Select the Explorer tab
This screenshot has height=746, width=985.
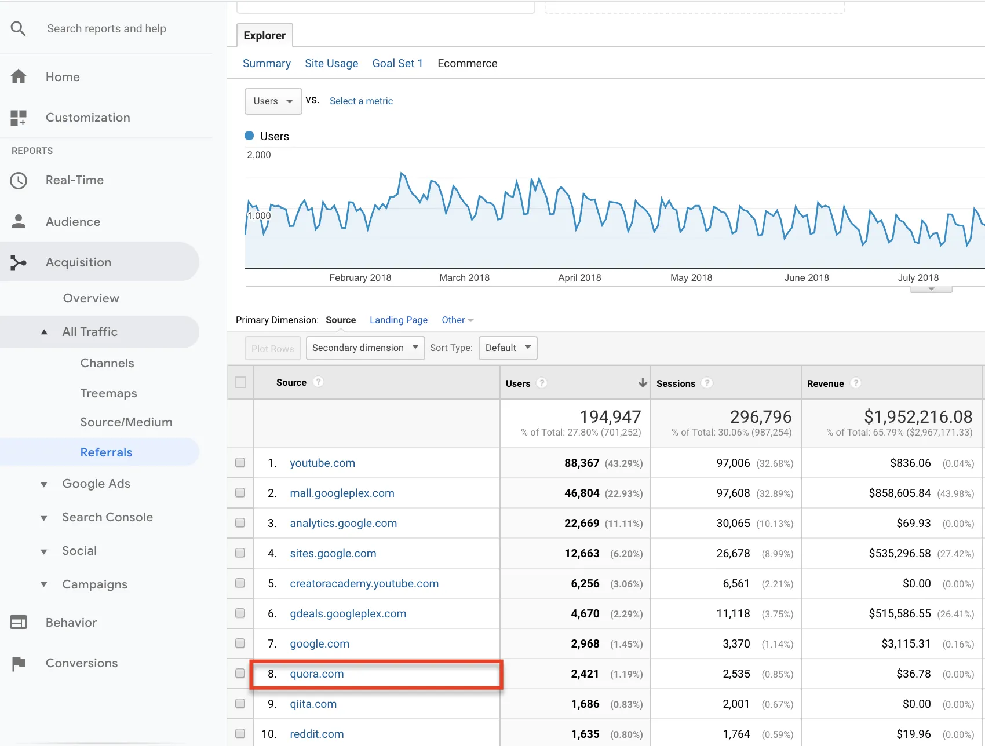coord(265,35)
